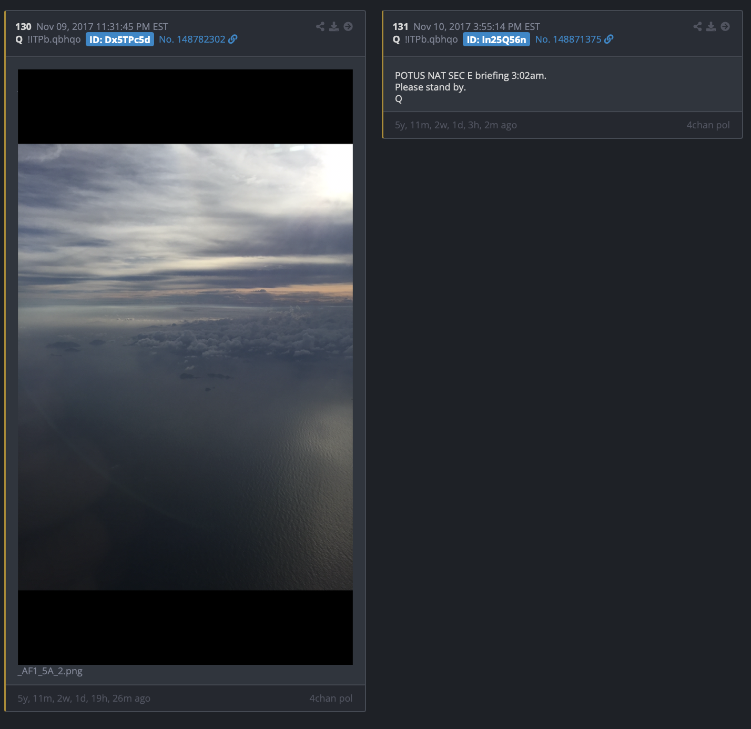Open the sky and ocean image

click(185, 367)
